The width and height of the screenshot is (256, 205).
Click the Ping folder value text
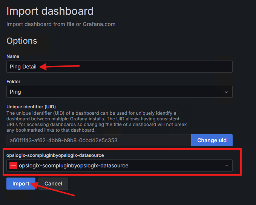(x=15, y=92)
